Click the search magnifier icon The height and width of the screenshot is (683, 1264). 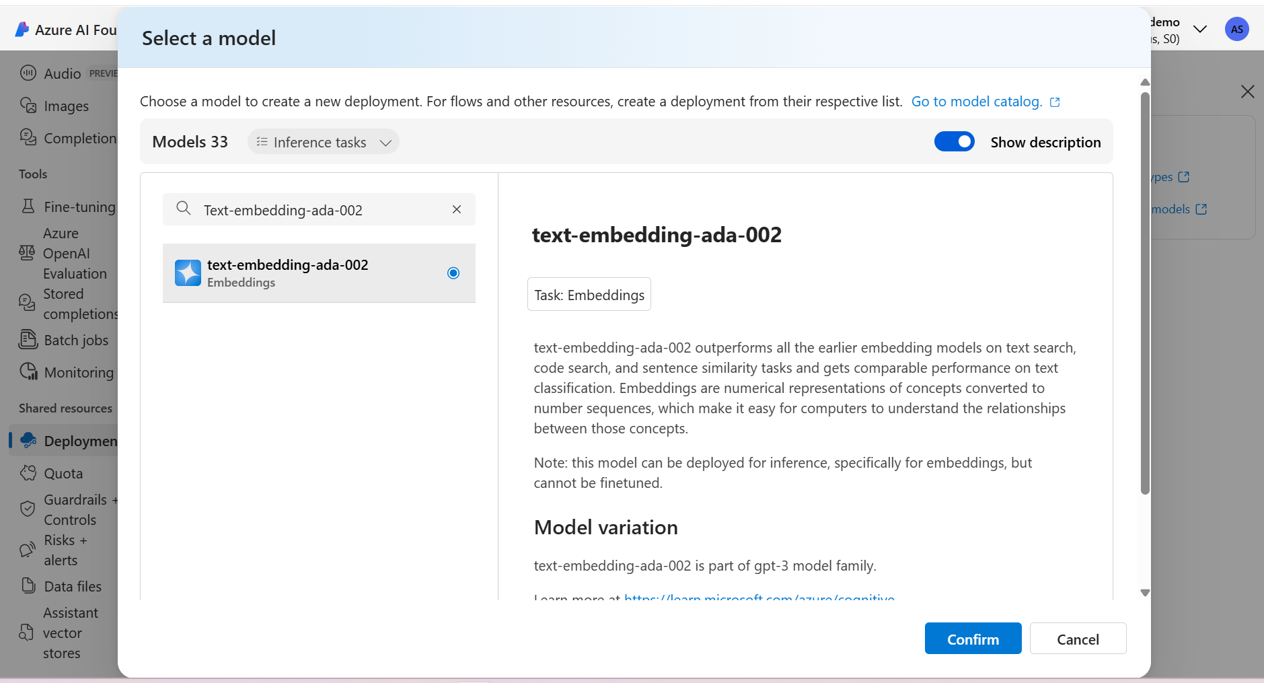pos(184,209)
